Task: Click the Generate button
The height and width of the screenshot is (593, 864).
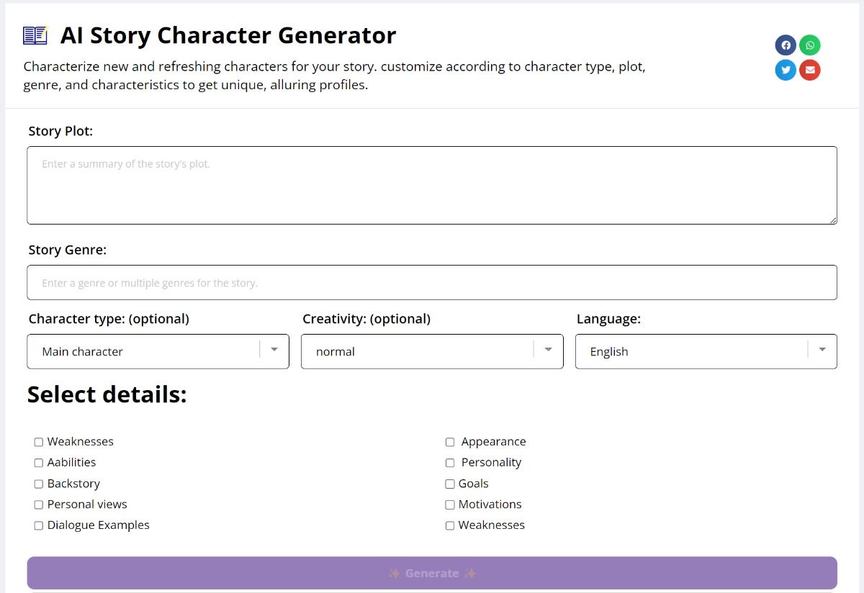Action: pyautogui.click(x=432, y=573)
